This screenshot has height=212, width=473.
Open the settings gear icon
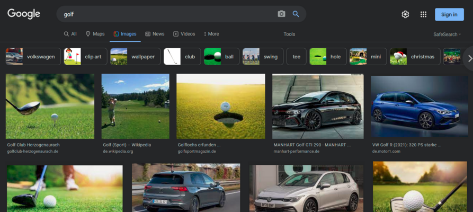click(x=405, y=14)
